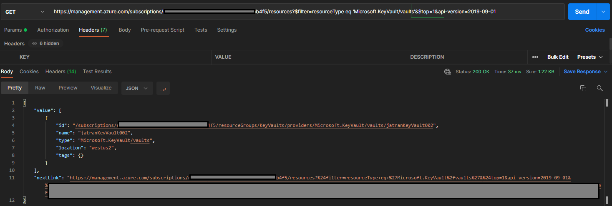Switch to the Params tab
This screenshot has width=612, height=206.
click(15, 30)
